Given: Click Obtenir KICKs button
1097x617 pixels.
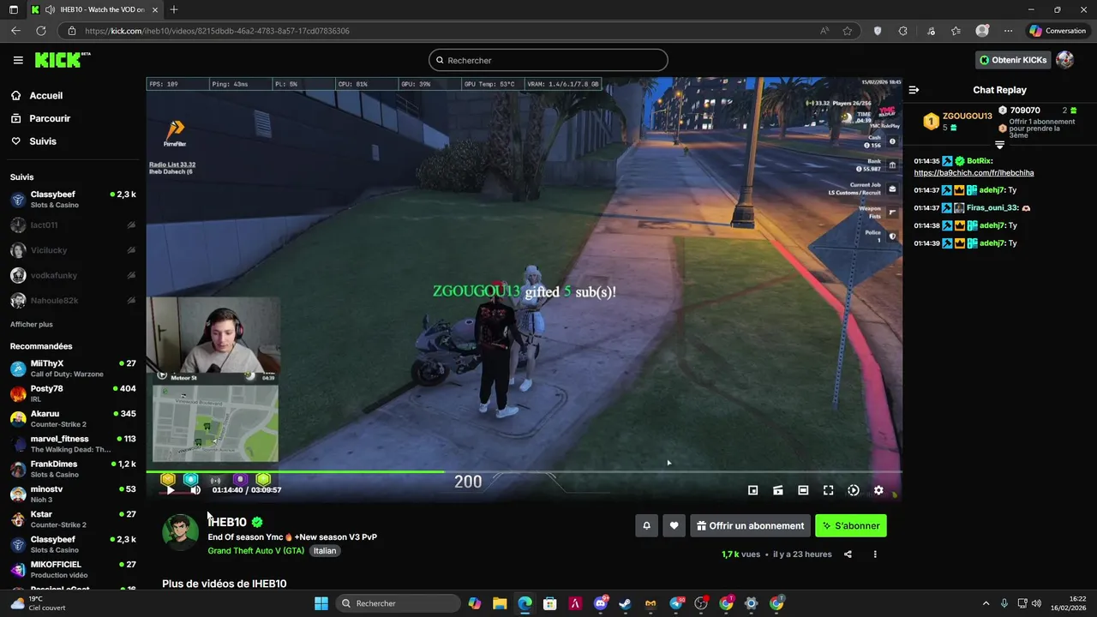Looking at the screenshot, I should 1013,60.
